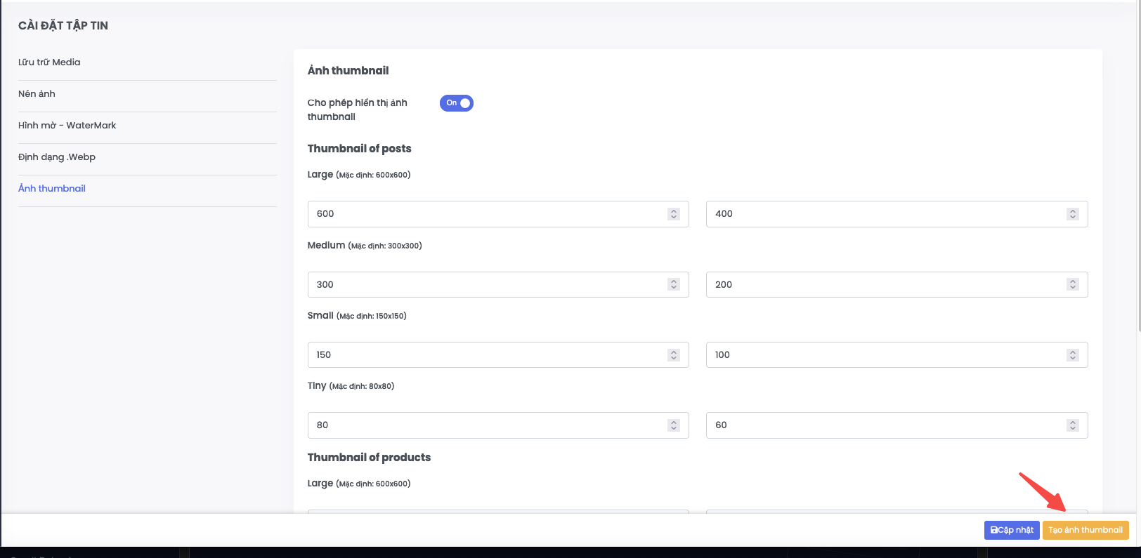Click the posts Large width field 600

(498, 214)
